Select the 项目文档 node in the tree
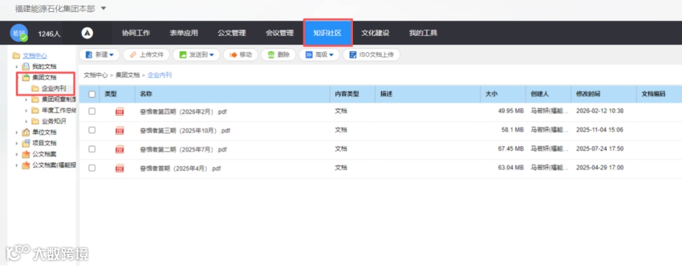 44,142
